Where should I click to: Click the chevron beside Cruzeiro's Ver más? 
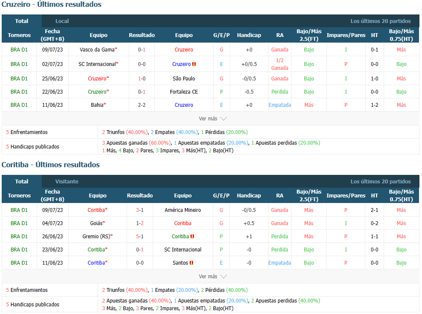click(223, 119)
